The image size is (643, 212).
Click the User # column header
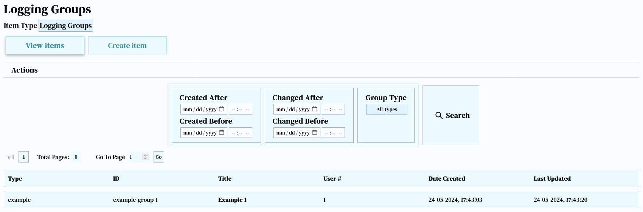pyautogui.click(x=332, y=178)
